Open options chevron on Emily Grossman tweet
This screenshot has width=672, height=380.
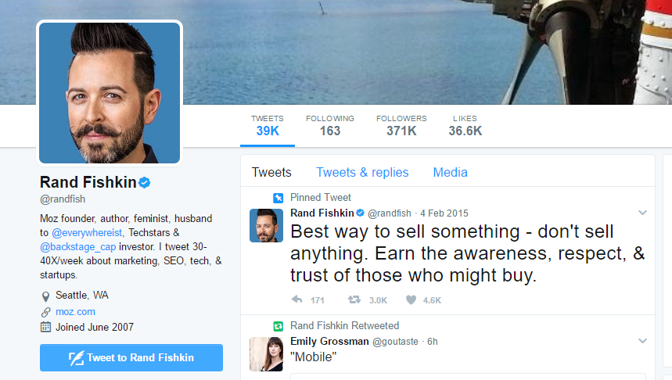[642, 341]
